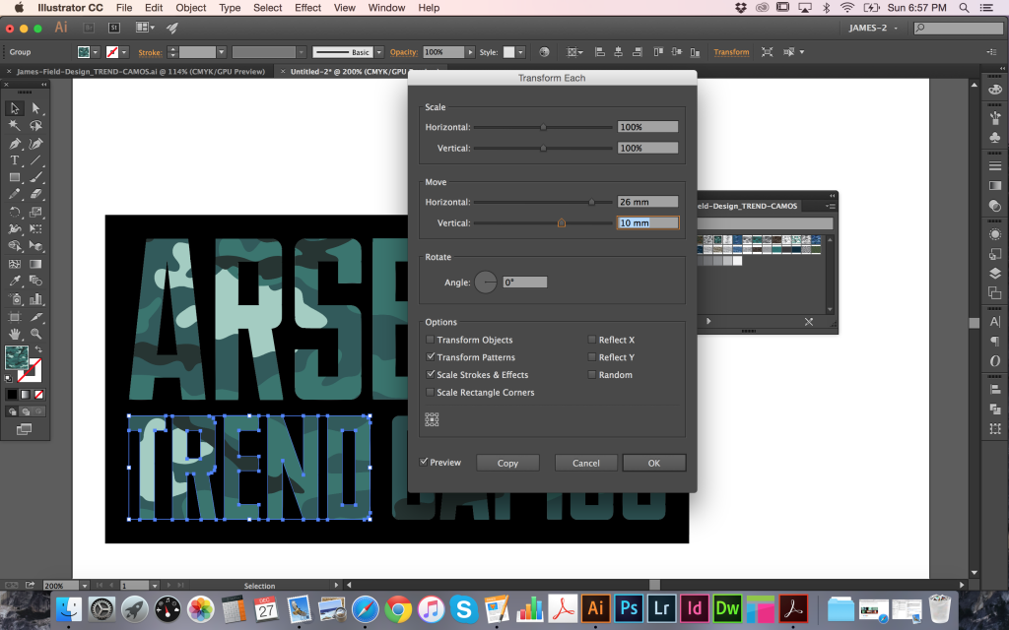The height and width of the screenshot is (630, 1009).
Task: Expand the Opacity slider arrow
Action: click(470, 52)
